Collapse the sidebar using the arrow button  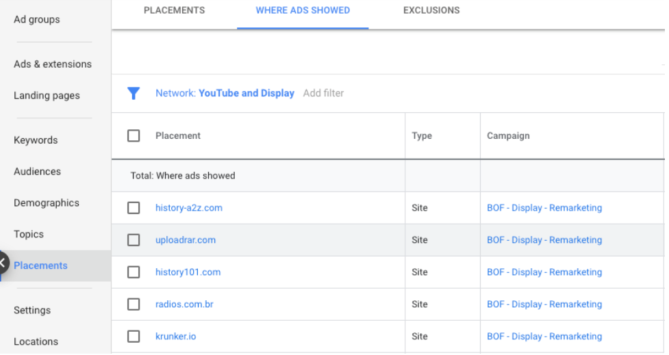tap(3, 263)
